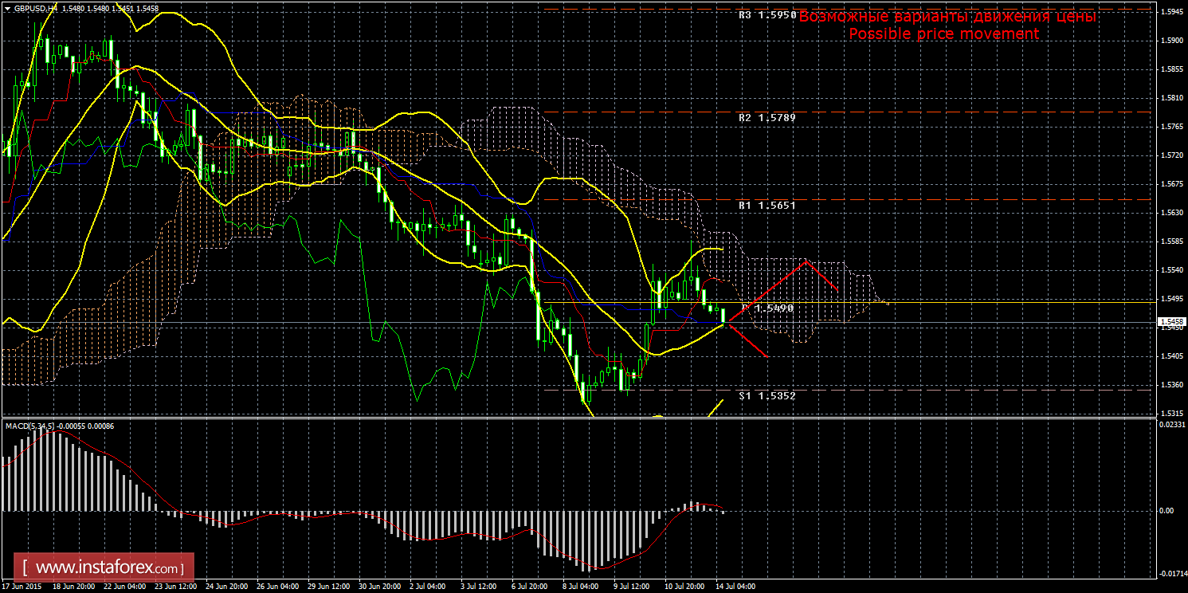Click the R1 1.5651 pivot label
This screenshot has height=593, width=1188.
(767, 206)
